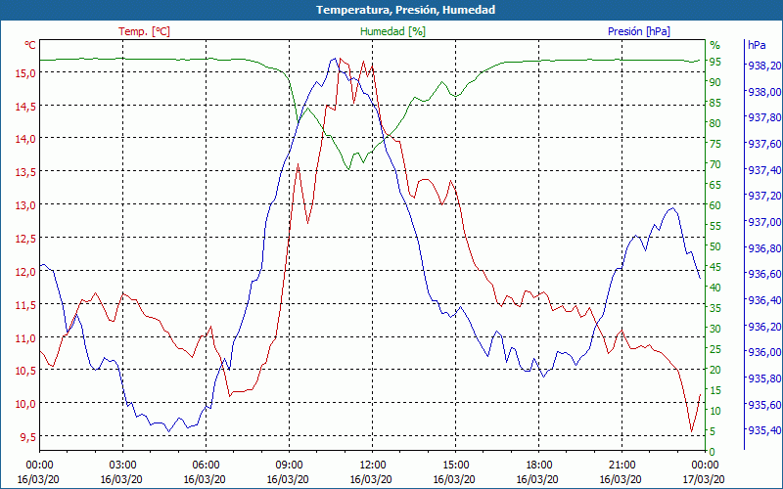Viewport: 783px width, 489px height.
Task: Click the green % axis unit label
Action: click(x=714, y=45)
